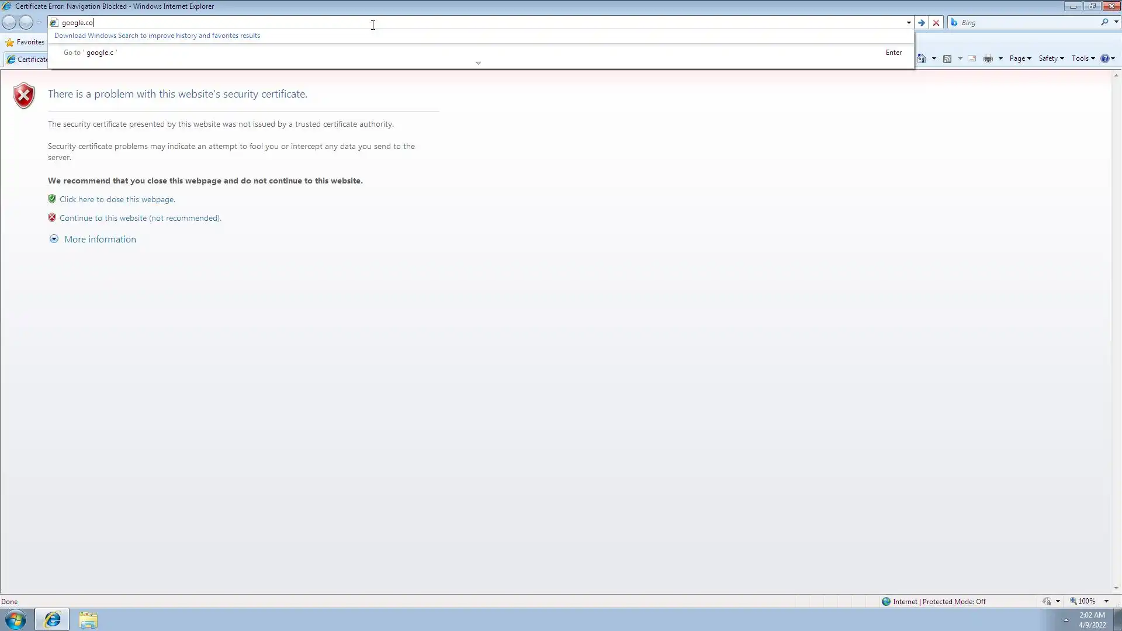Screen dimensions: 1122x631
Task: Click the Home toolbar icon
Action: pyautogui.click(x=922, y=58)
